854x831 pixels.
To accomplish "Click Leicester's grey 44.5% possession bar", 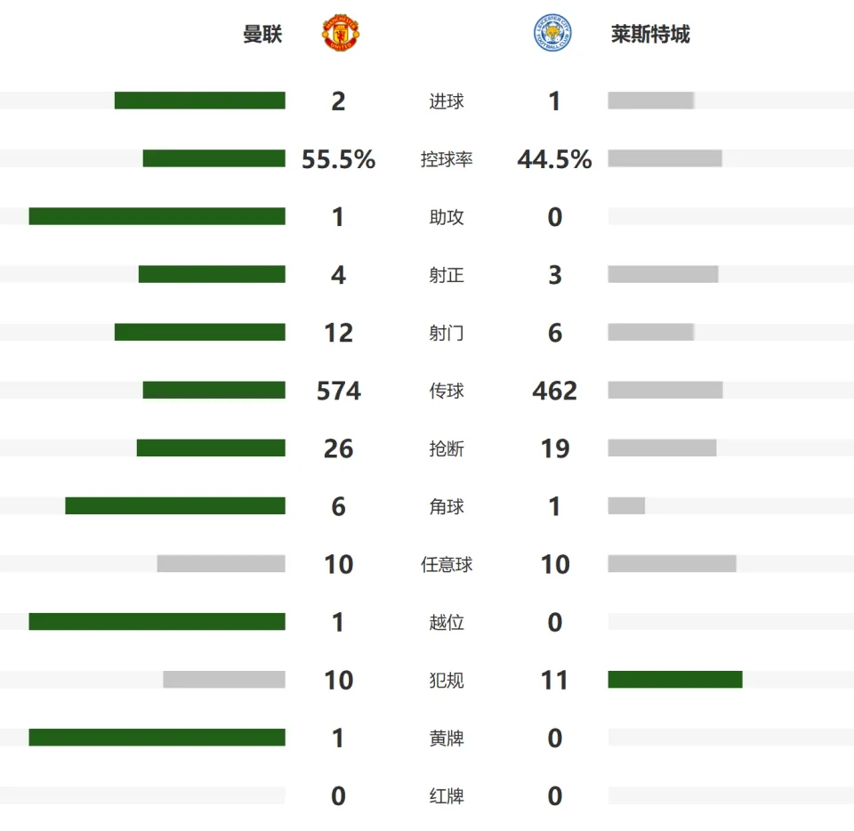I will tap(665, 158).
